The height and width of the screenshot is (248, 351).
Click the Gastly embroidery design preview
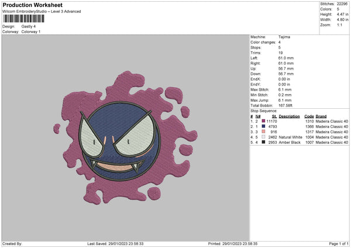(125, 137)
